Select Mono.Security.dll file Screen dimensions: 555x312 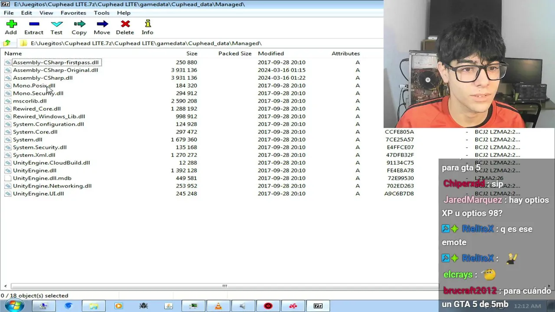(x=38, y=93)
